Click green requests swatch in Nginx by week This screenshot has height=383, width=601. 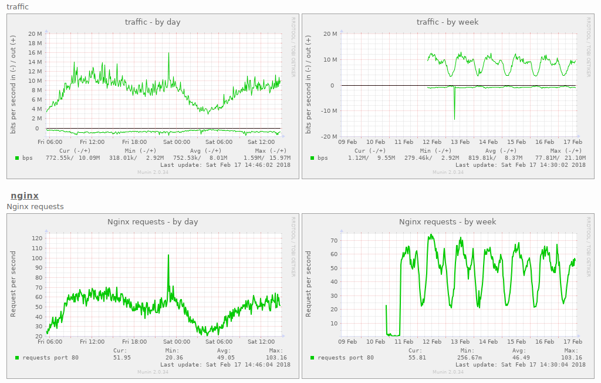(x=312, y=358)
